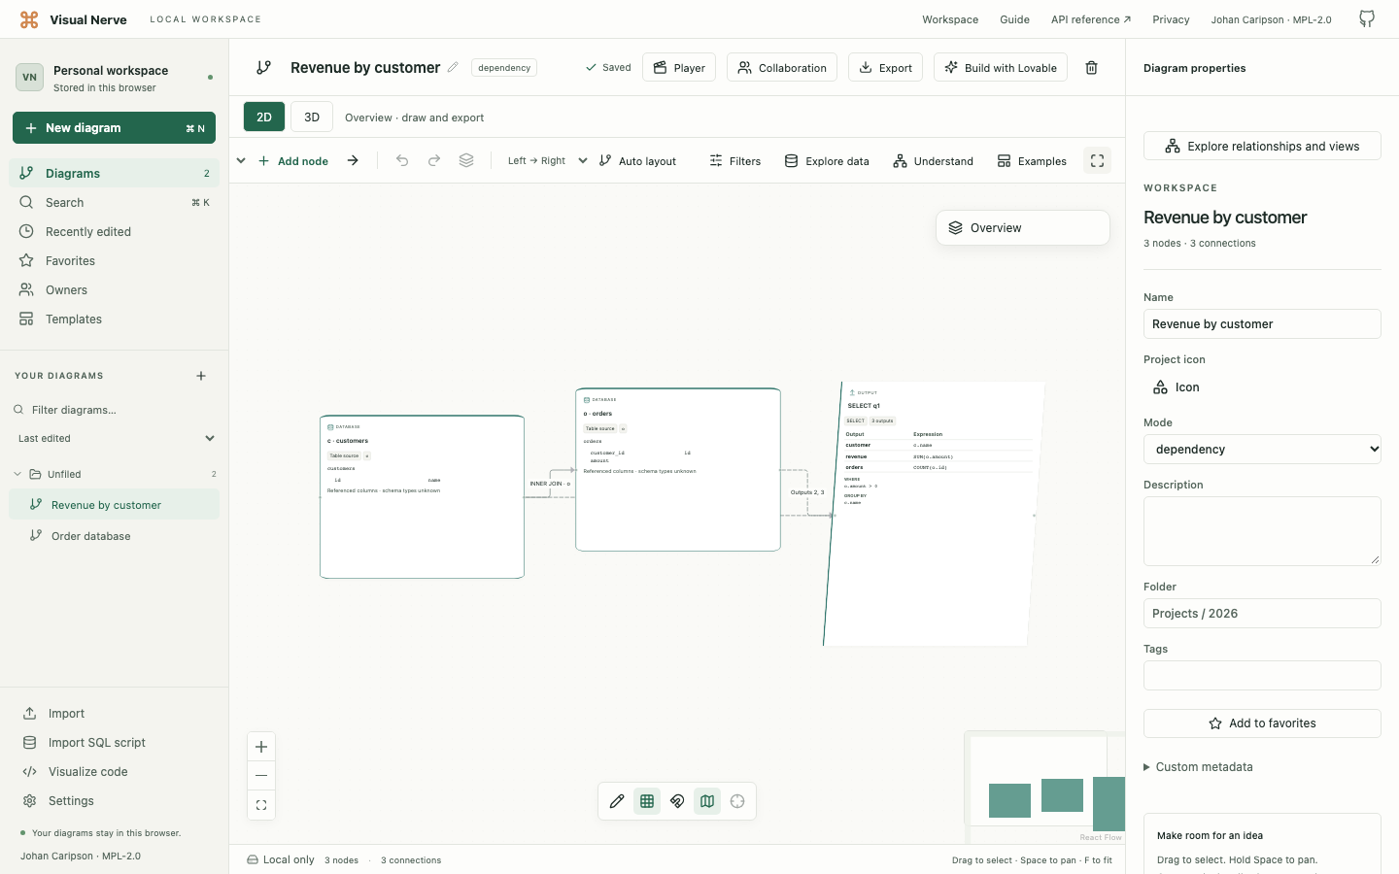This screenshot has width=1399, height=874.
Task: Select the pencil draw tool in canvas dock
Action: point(617,801)
